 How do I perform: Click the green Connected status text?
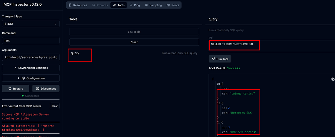click(x=32, y=96)
